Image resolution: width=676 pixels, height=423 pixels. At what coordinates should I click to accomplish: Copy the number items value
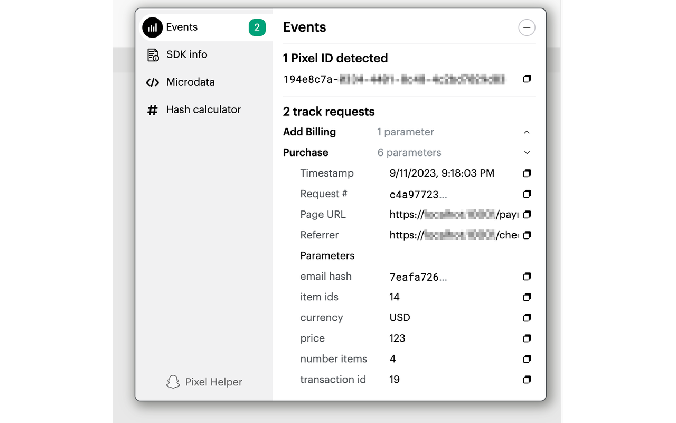point(527,359)
